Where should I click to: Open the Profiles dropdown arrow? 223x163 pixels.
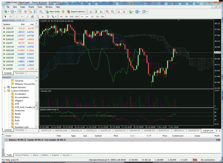[x=15, y=12]
